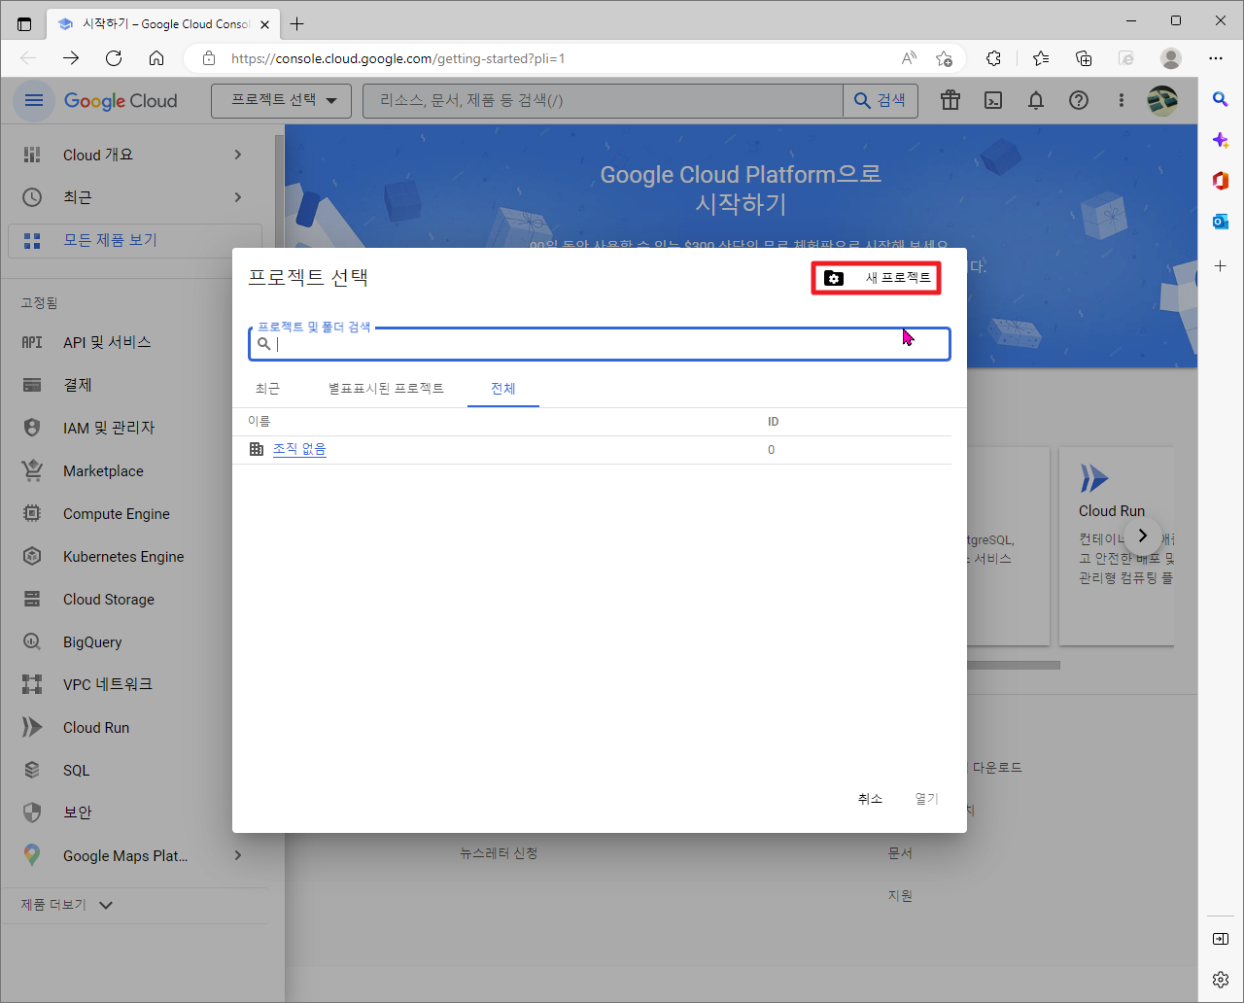Screen dimensions: 1244x1003
Task: Click the Edge profile icon
Action: pos(1171,58)
